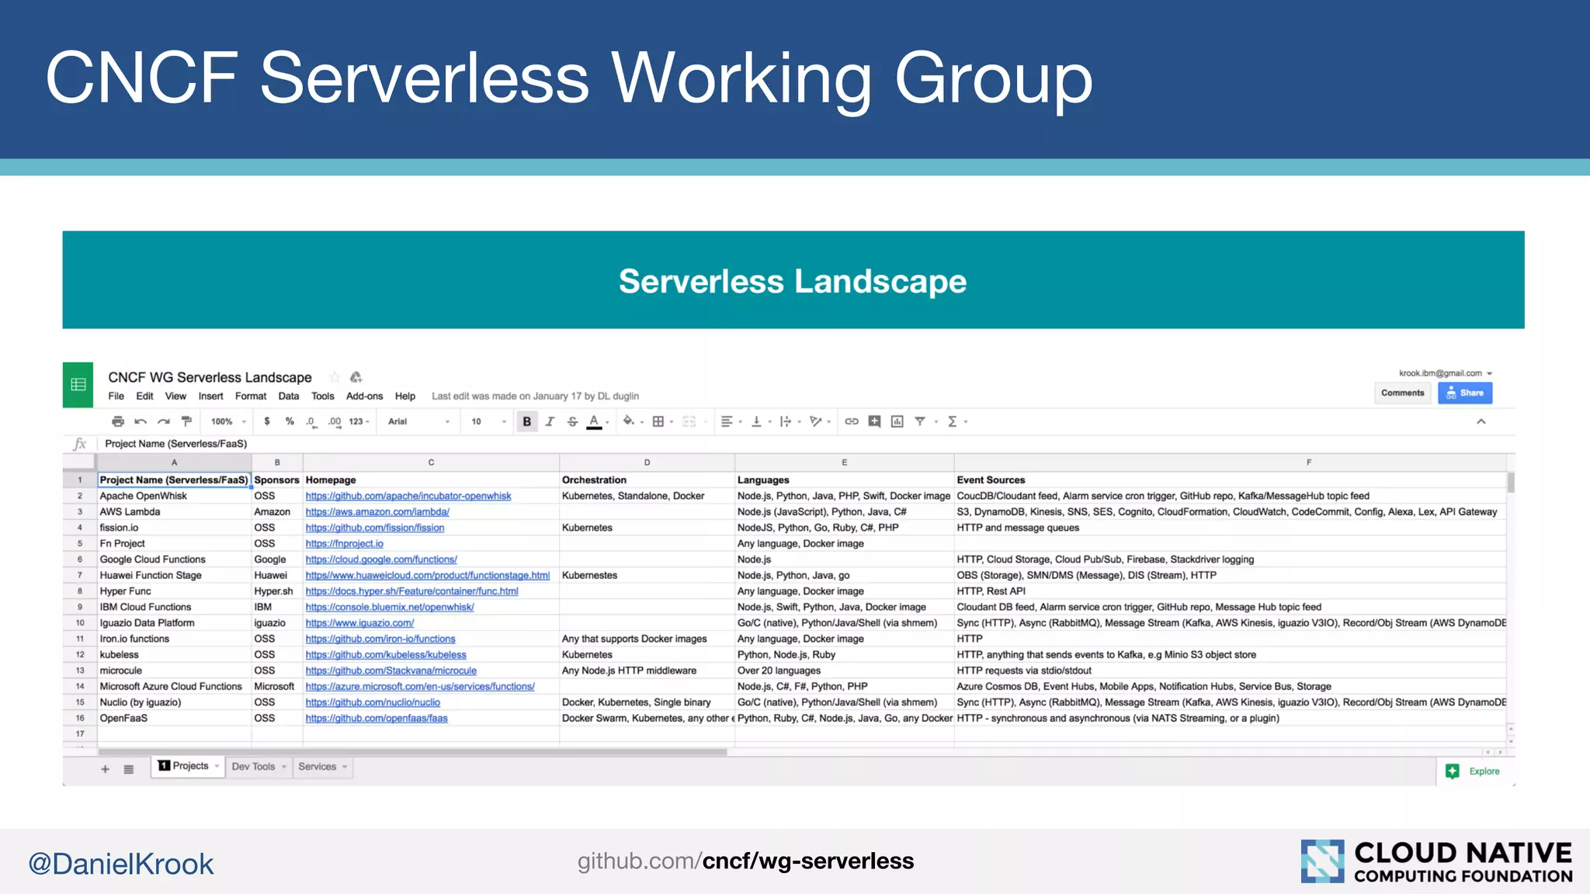Screen dimensions: 1590x894
Task: Open the Edit menu
Action: click(x=144, y=396)
